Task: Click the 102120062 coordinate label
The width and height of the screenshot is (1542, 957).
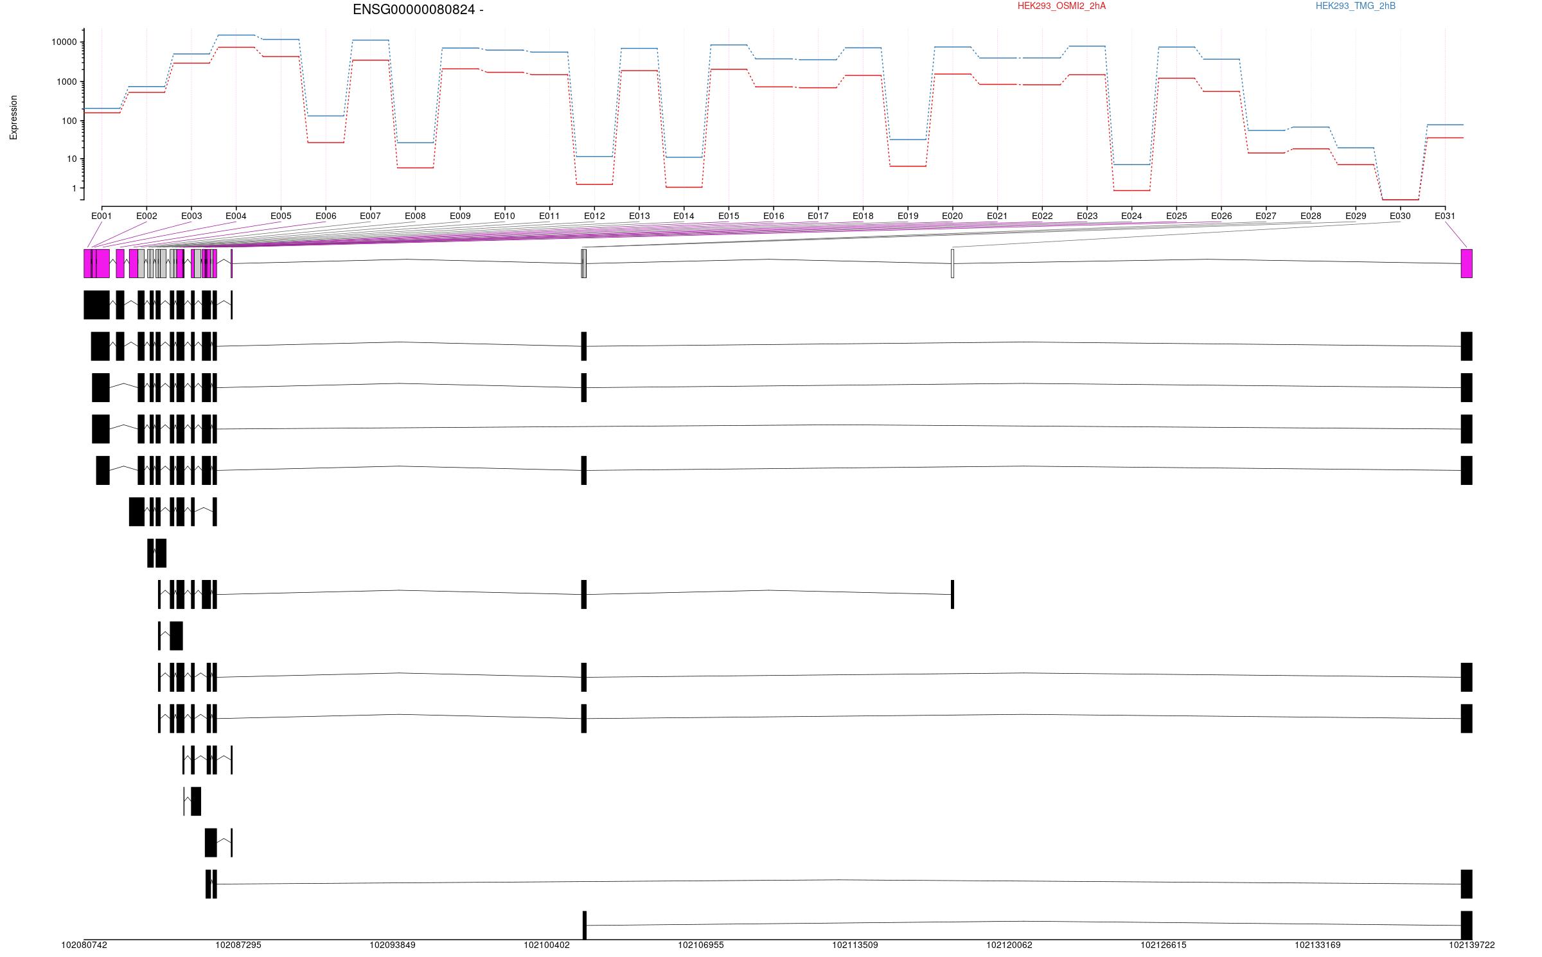Action: (x=1009, y=945)
